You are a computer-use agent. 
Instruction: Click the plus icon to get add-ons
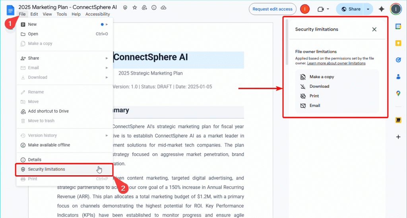398,137
